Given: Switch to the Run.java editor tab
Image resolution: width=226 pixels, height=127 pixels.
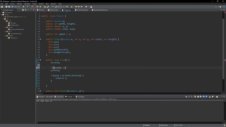Looking at the screenshot, I should 41,10.
